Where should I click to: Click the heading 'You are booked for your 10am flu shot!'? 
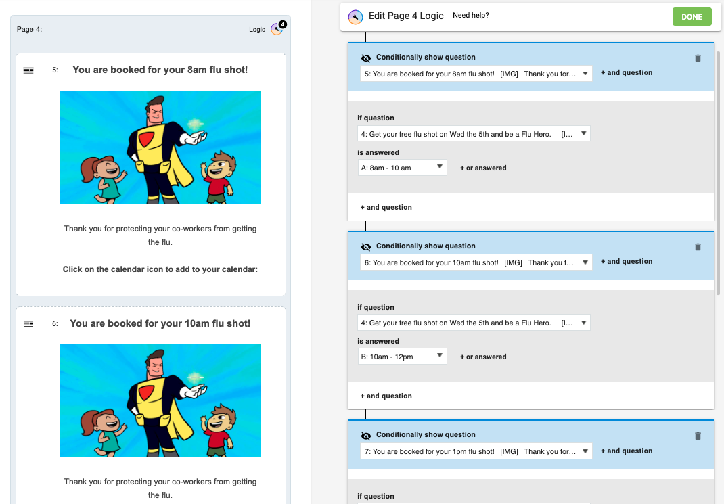click(x=160, y=323)
